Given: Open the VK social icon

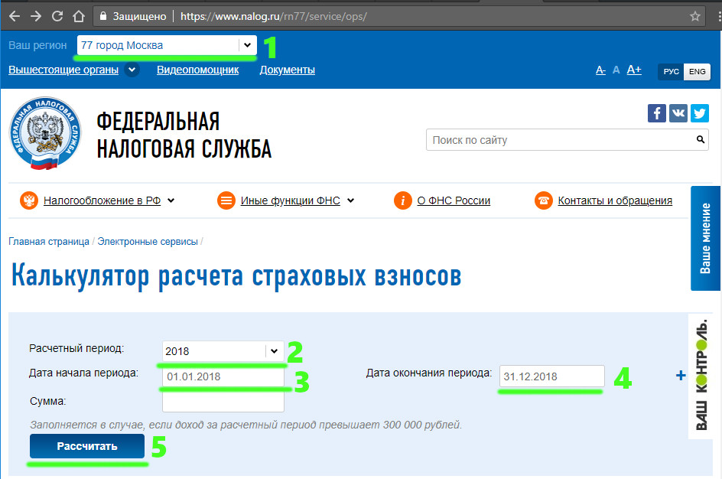Looking at the screenshot, I should coord(678,113).
